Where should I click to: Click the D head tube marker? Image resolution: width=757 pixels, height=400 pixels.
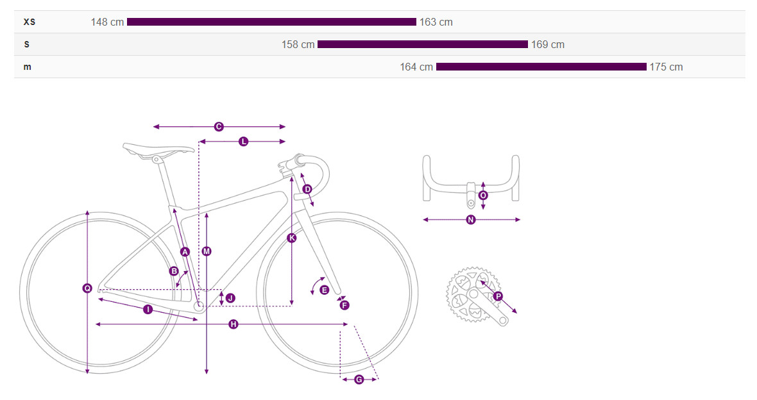(307, 189)
